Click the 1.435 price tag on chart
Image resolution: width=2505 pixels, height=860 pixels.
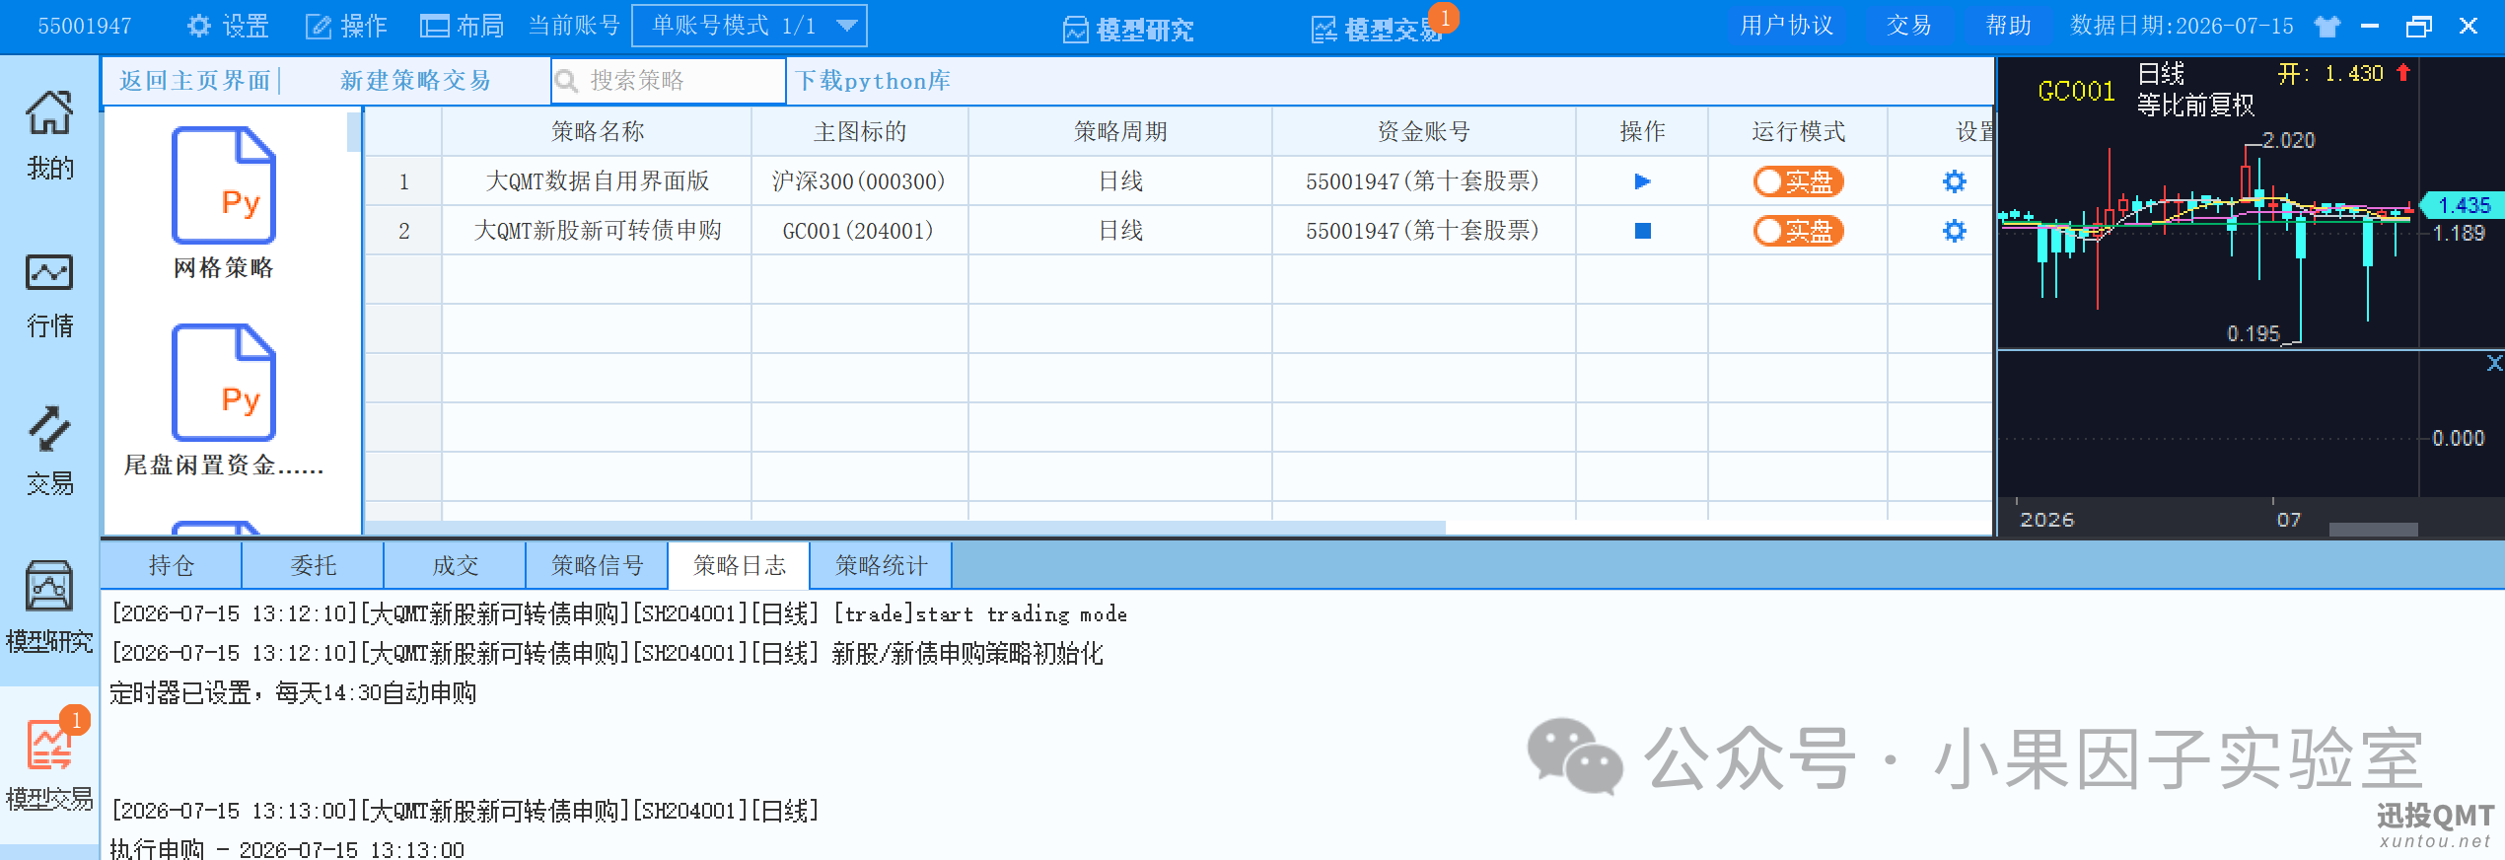pyautogui.click(x=2463, y=205)
